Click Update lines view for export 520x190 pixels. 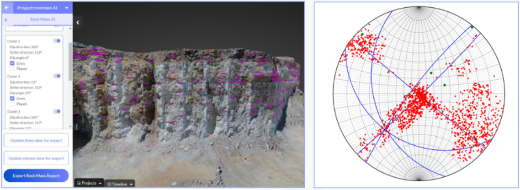36,140
